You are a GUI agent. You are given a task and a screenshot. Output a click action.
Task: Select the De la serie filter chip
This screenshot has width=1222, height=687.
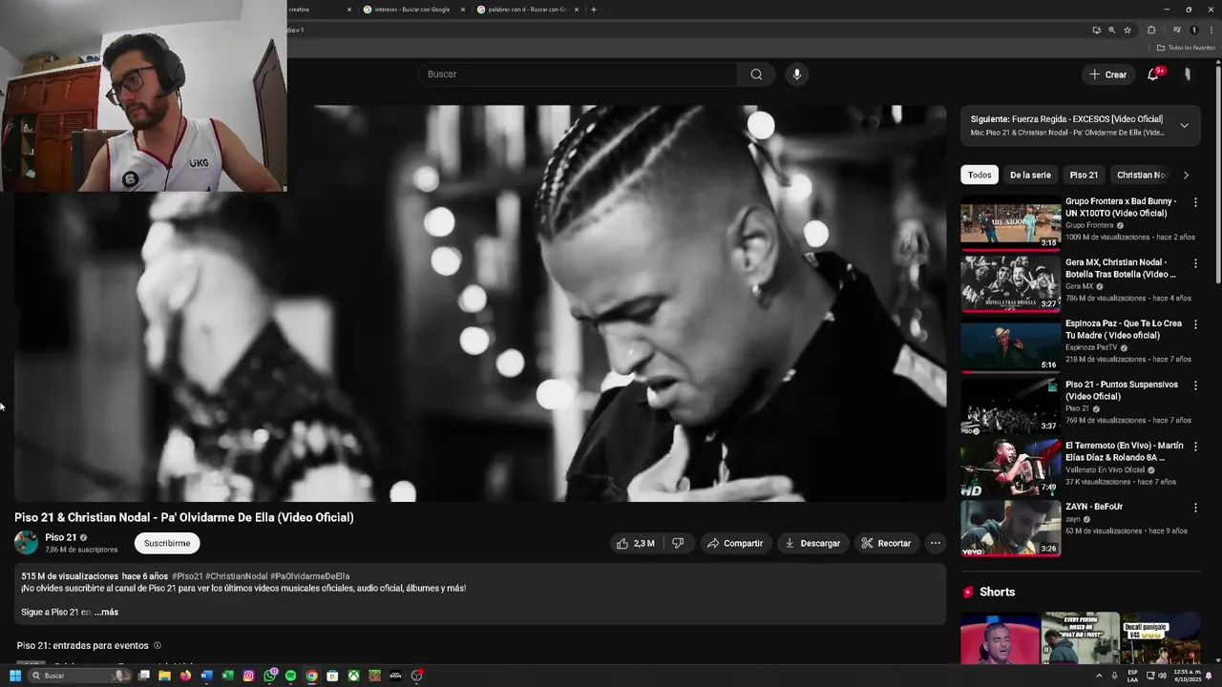(x=1030, y=175)
